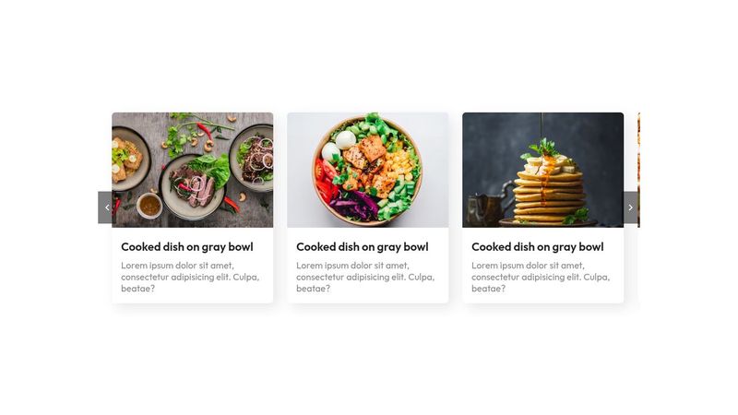Click the Lorem ipsum description under salad photo

365,278
